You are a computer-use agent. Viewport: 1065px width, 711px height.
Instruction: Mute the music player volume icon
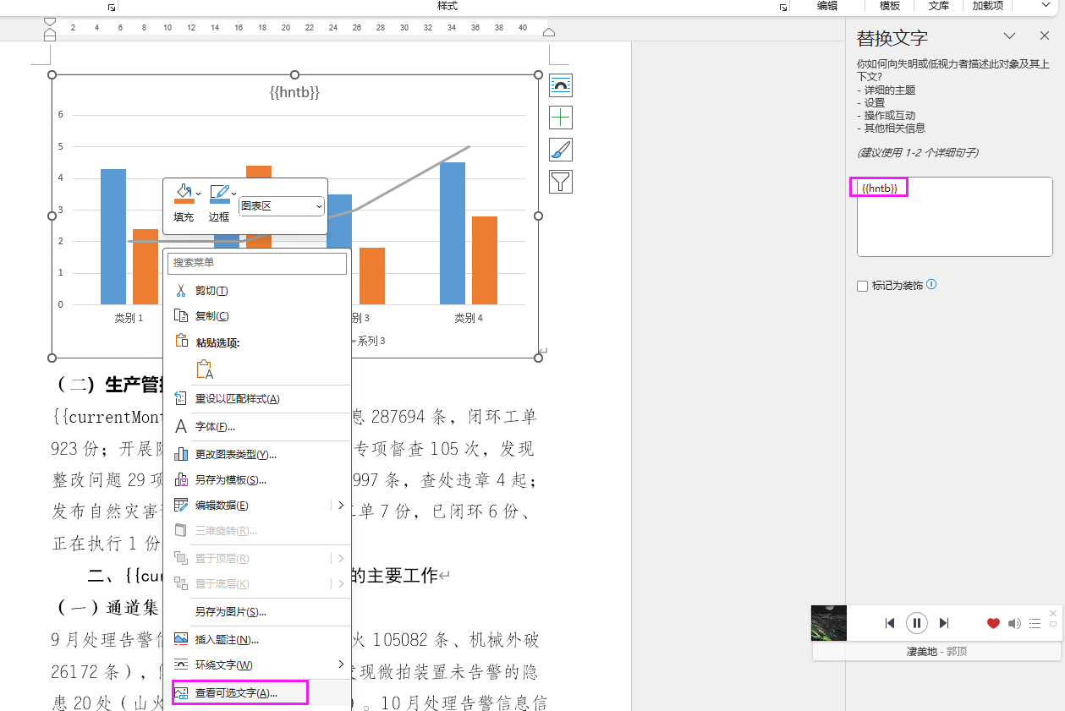1014,623
